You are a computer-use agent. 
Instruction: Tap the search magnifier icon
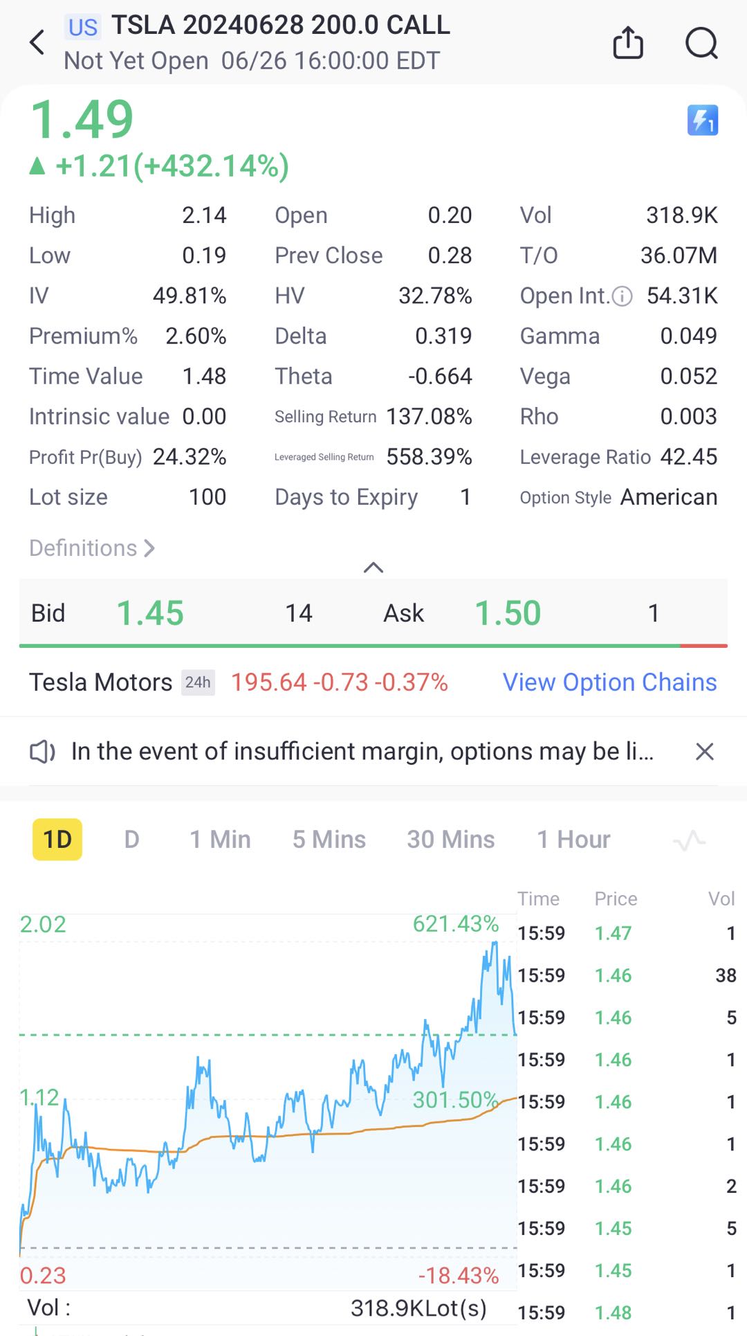[x=701, y=43]
